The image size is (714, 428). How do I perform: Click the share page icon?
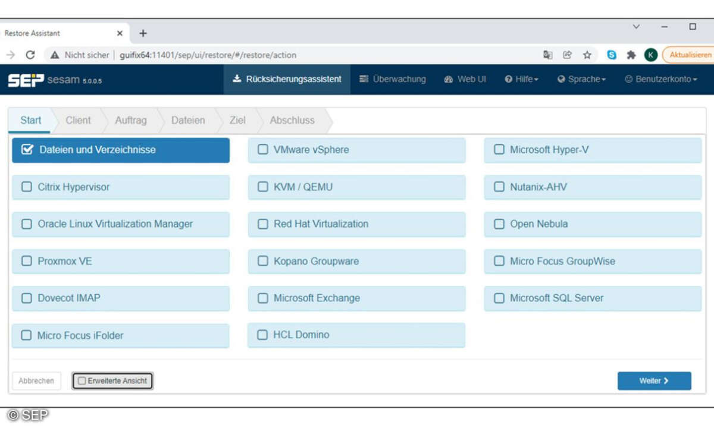(x=568, y=55)
